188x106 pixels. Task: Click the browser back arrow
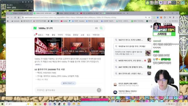pyautogui.click(x=8, y=17)
